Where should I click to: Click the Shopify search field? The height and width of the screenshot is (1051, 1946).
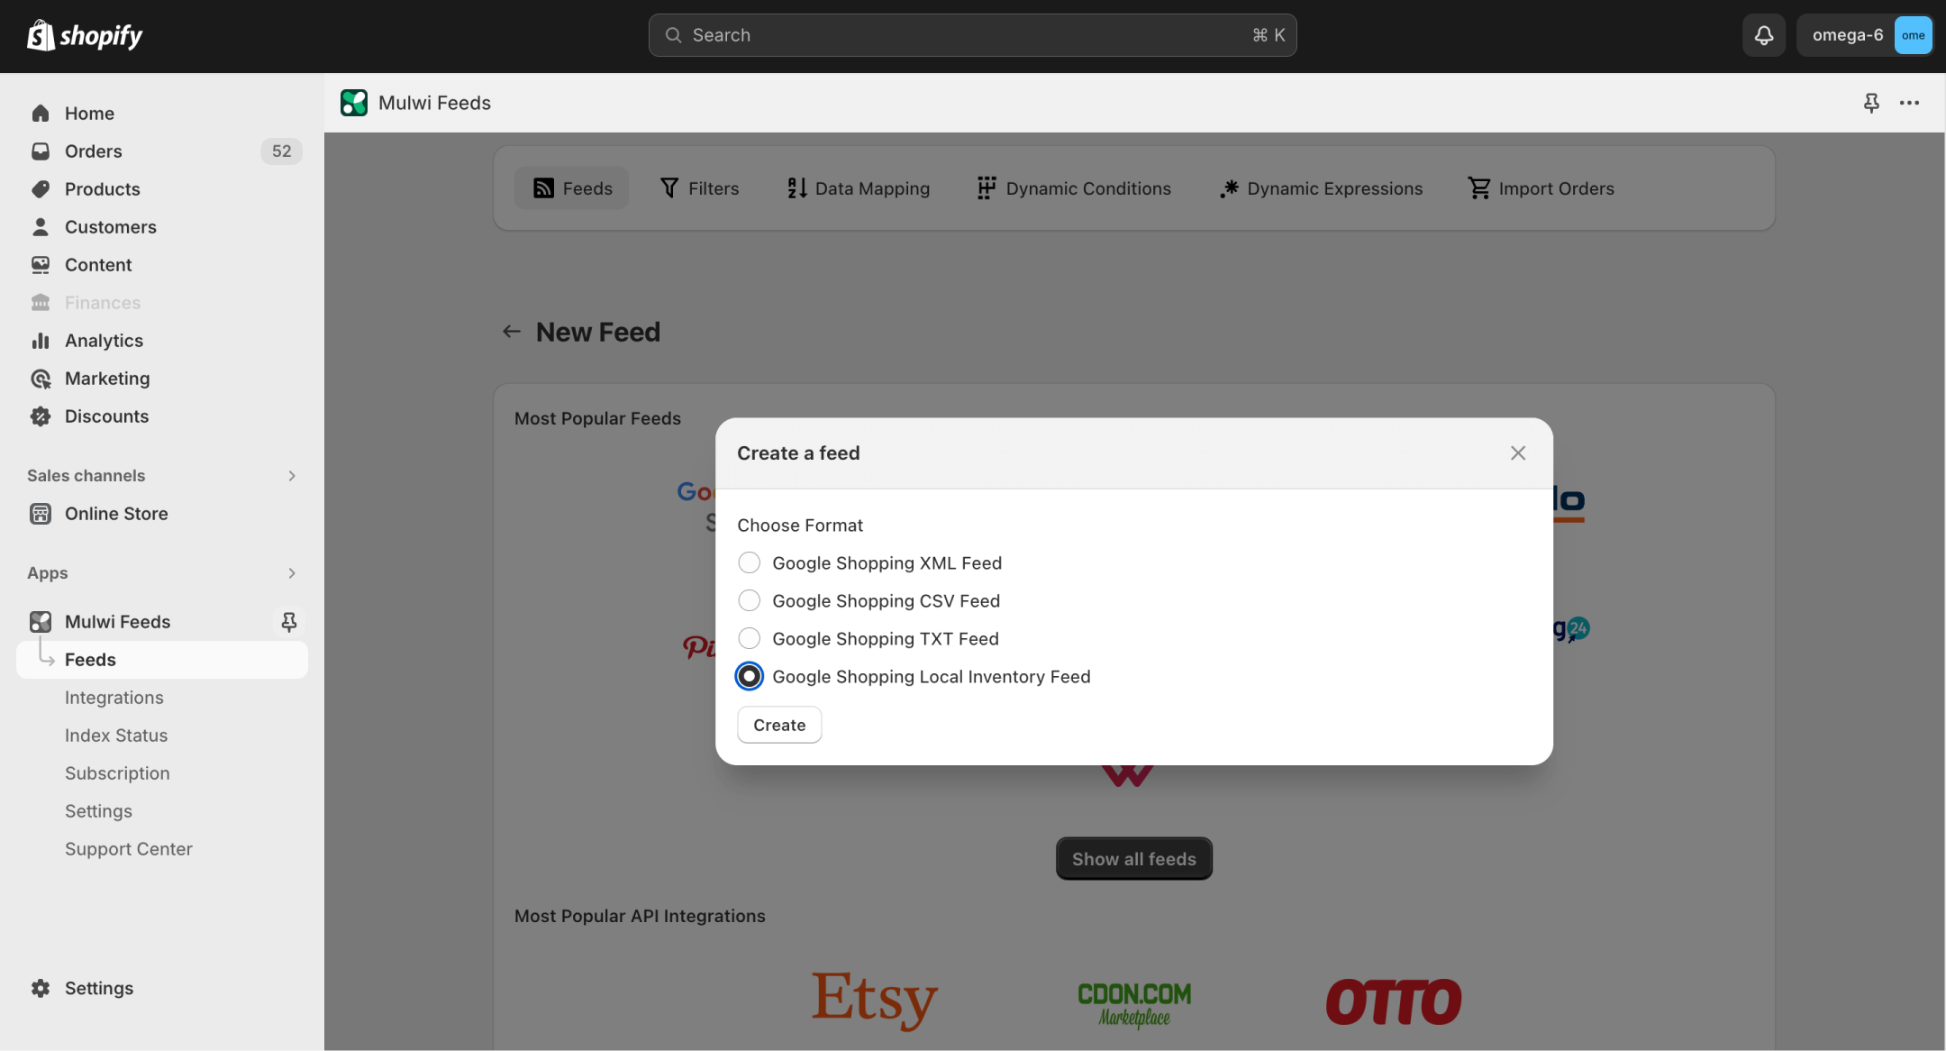973,35
